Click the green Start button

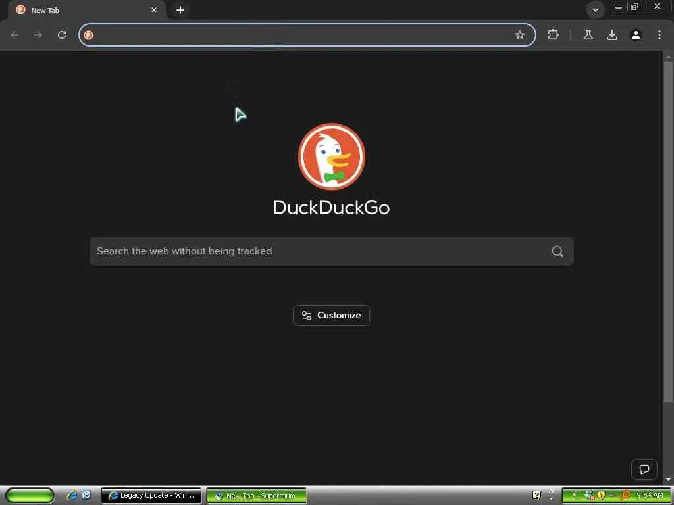tap(30, 496)
